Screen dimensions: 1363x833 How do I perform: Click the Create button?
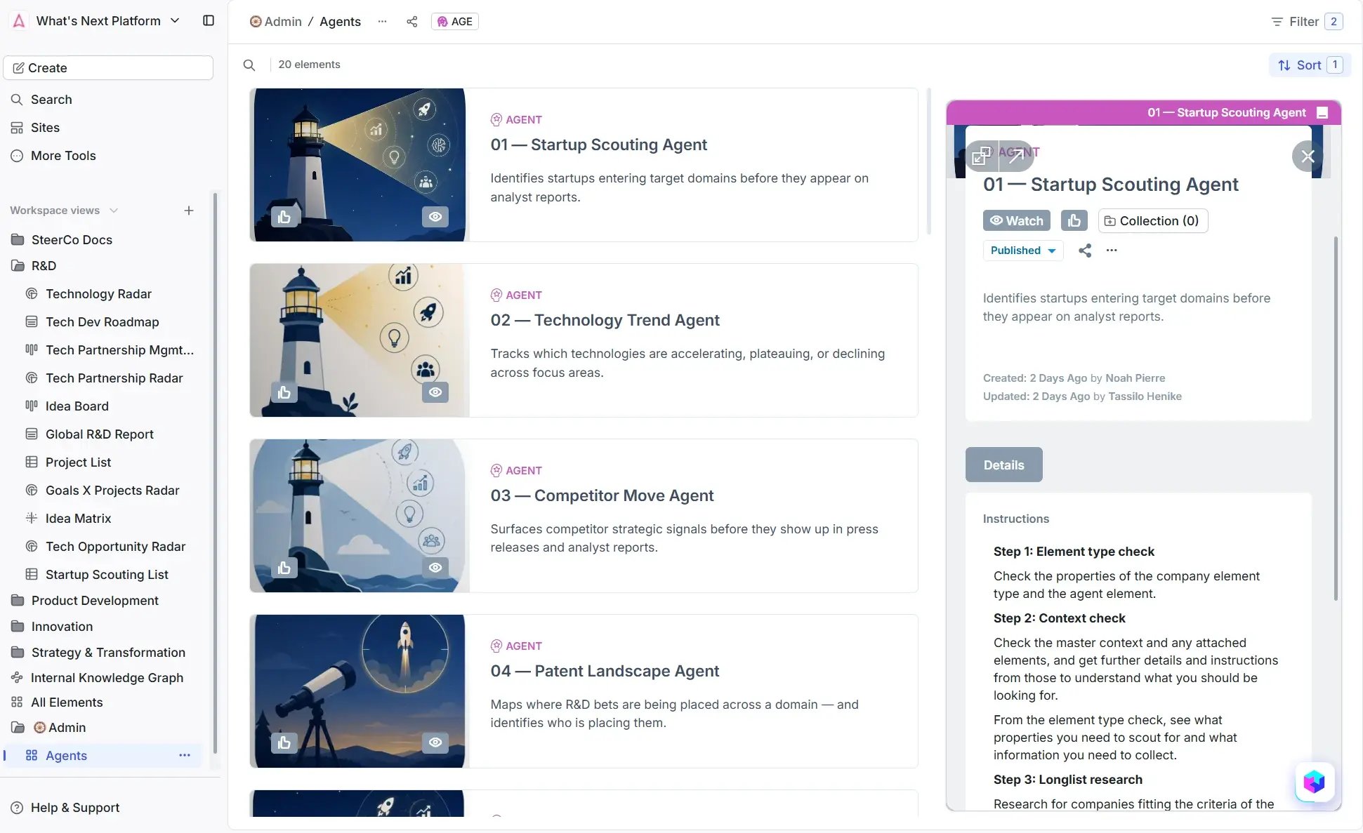(108, 67)
